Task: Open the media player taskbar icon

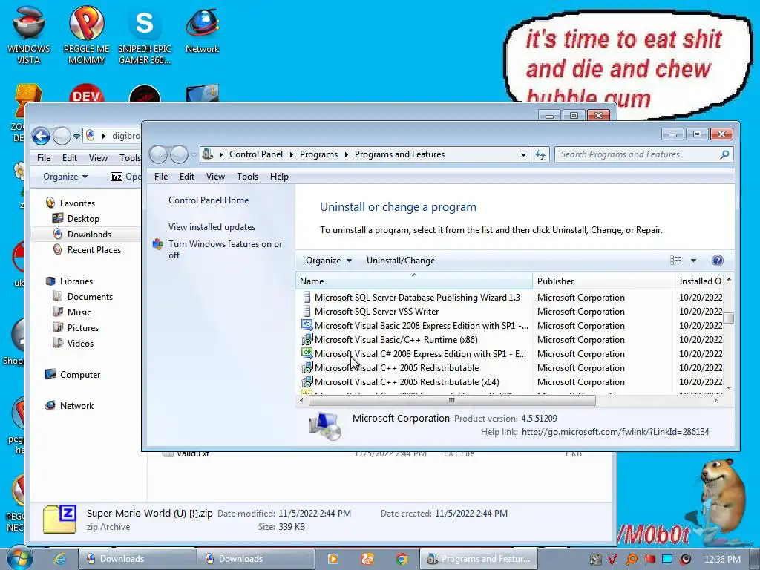Action: (x=333, y=559)
